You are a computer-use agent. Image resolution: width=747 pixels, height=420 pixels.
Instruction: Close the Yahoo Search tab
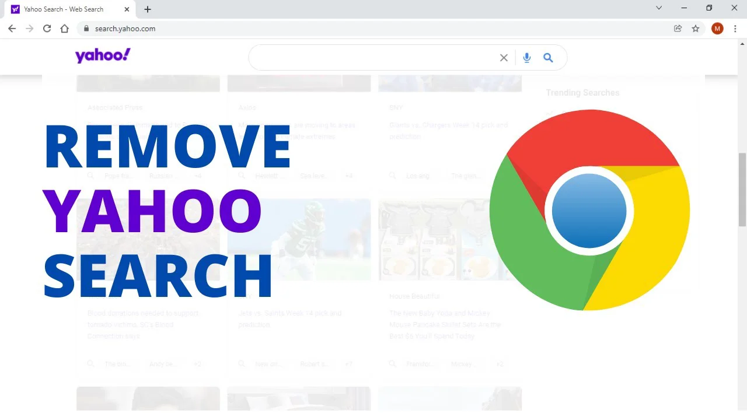pos(126,9)
